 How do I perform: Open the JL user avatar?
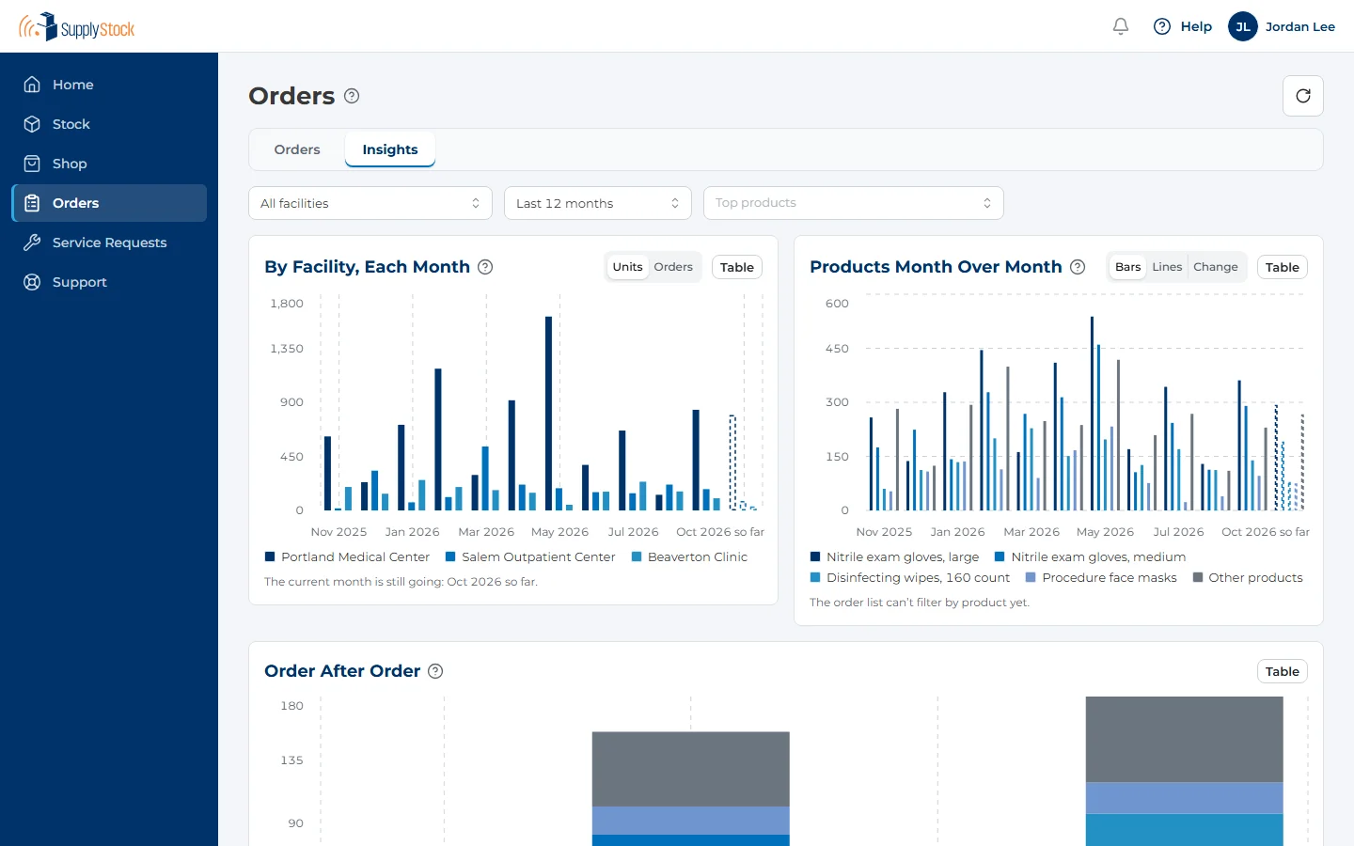1243,26
